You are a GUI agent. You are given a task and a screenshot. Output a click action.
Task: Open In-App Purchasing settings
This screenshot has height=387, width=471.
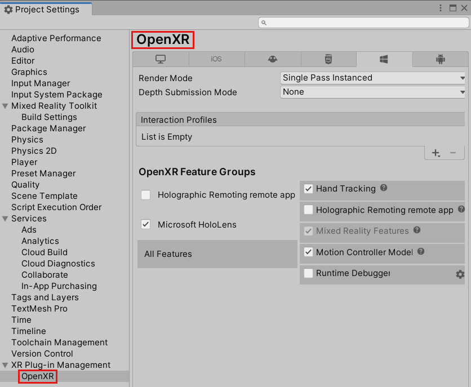[59, 286]
